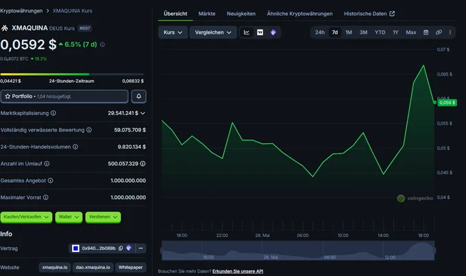Open Ähnliche Kryptowährungen tab

tap(299, 14)
